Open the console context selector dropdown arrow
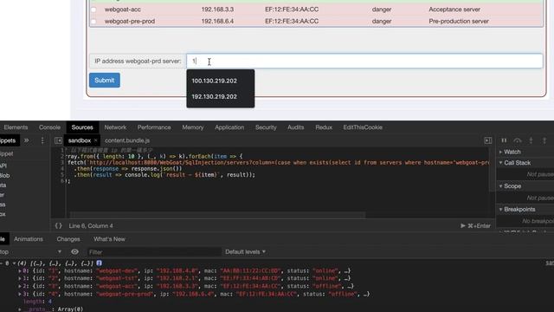554x312 pixels. [60, 251]
